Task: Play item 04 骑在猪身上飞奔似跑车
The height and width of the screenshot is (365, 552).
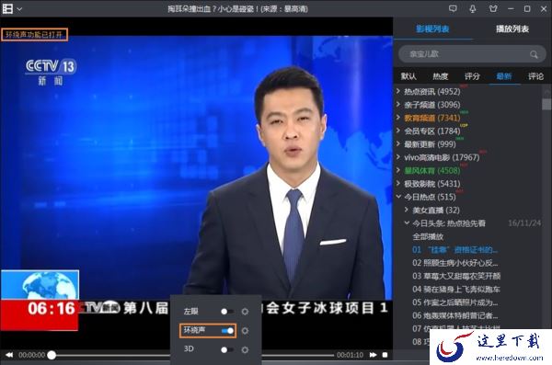Action: [x=456, y=290]
